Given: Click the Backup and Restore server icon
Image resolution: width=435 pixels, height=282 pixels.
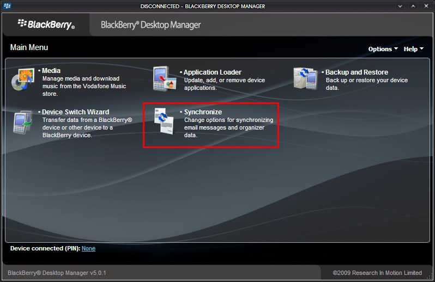Looking at the screenshot, I should pos(305,79).
